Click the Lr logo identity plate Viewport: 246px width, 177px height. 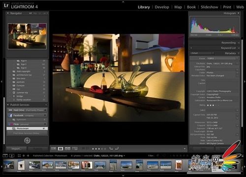click(x=6, y=5)
